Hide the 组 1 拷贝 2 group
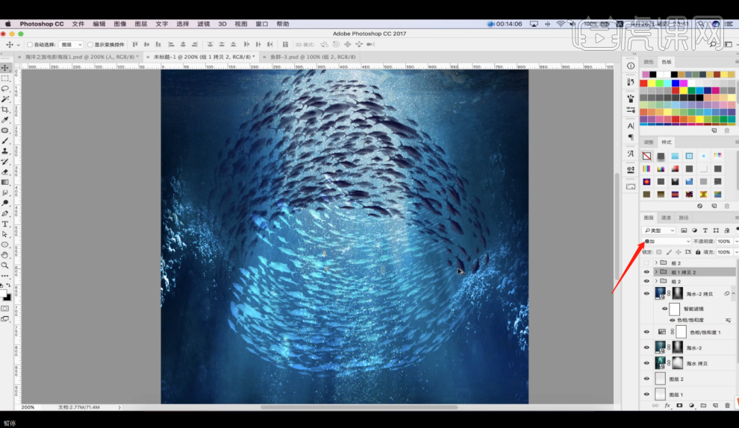Image resolution: width=739 pixels, height=428 pixels. (x=646, y=272)
